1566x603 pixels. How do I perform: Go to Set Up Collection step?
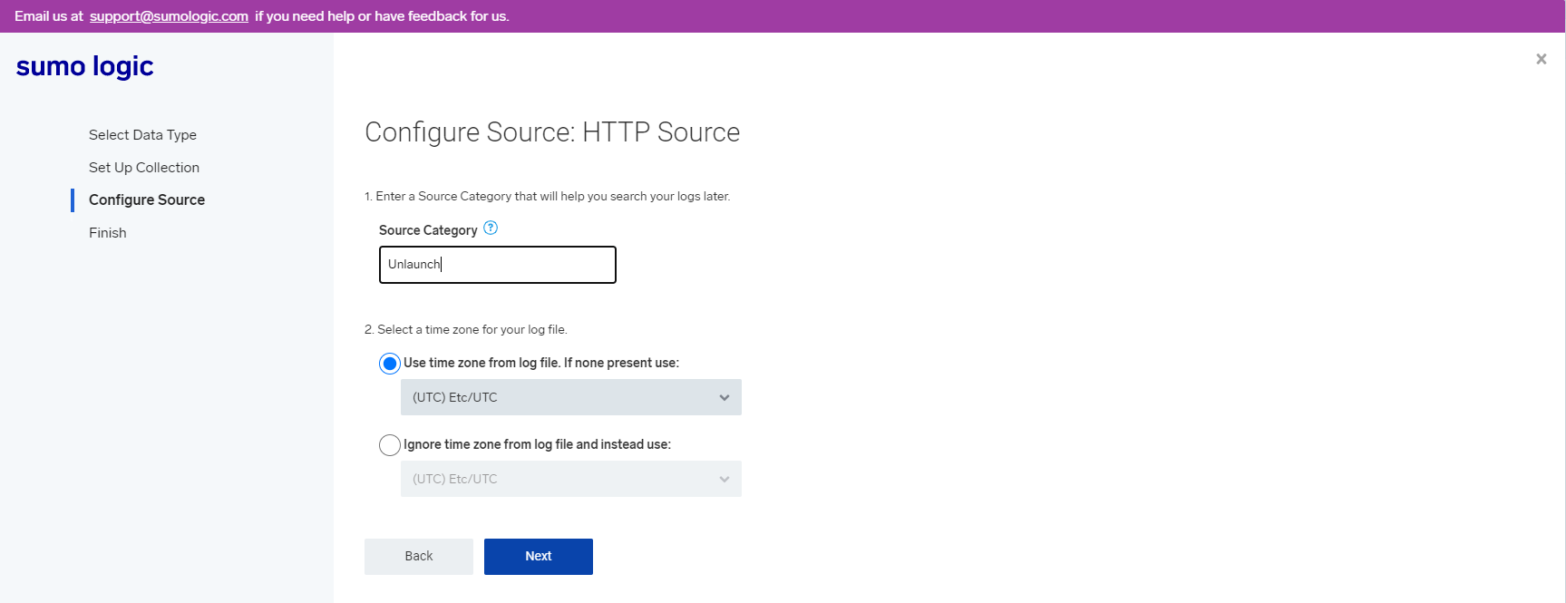coord(144,168)
